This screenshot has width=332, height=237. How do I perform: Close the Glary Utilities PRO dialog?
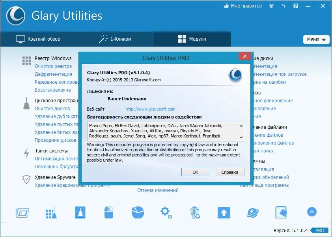tap(245, 56)
